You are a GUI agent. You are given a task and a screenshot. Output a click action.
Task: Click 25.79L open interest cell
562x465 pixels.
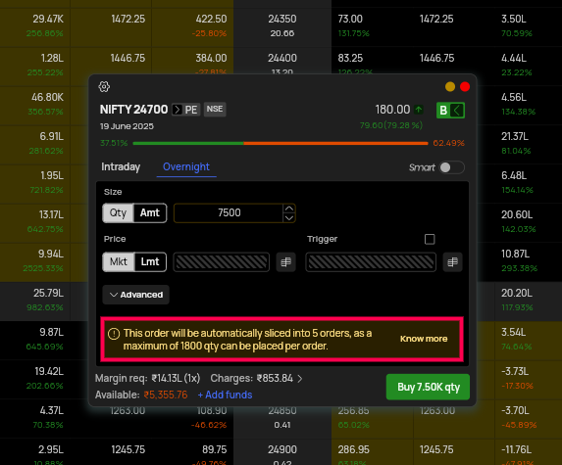click(x=48, y=293)
